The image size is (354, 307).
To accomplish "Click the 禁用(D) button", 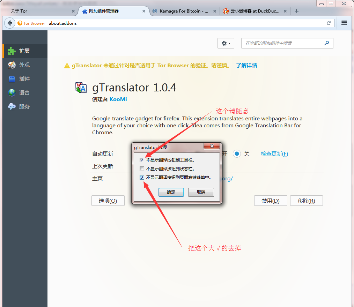I will pyautogui.click(x=271, y=201).
